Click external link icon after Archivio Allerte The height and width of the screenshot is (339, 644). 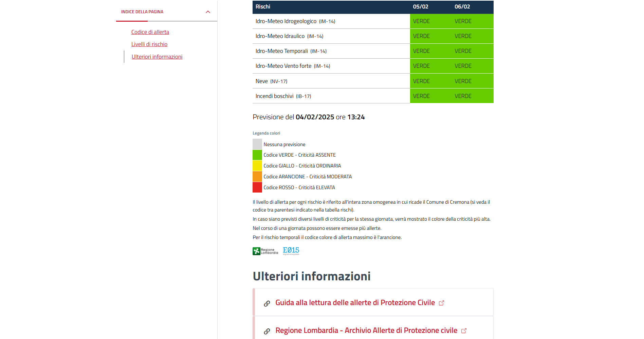pyautogui.click(x=464, y=331)
